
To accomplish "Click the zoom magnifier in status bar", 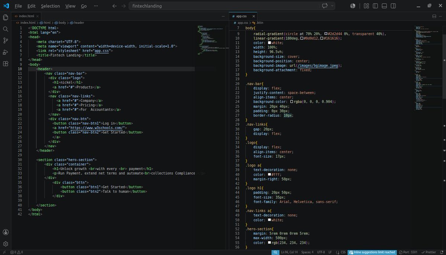I will click(275, 252).
